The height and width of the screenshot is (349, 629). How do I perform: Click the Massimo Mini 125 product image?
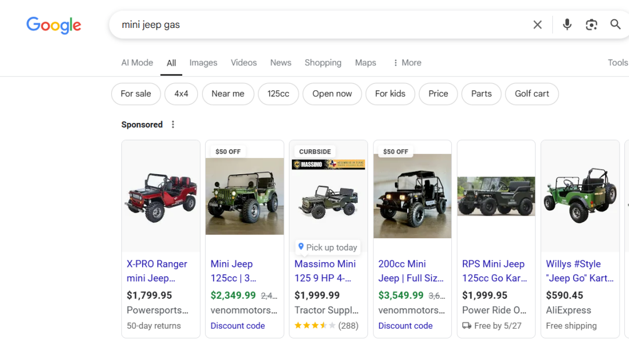pyautogui.click(x=328, y=201)
